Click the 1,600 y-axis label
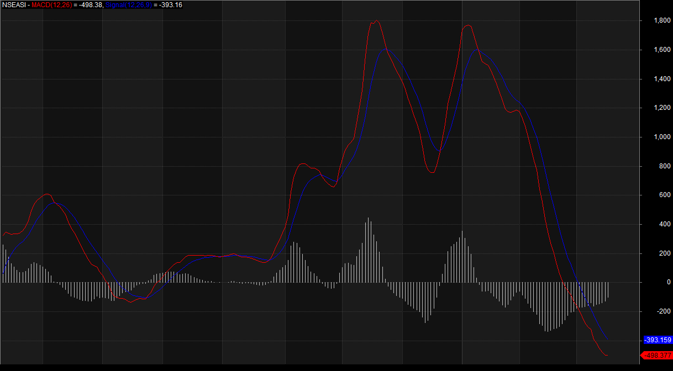 click(x=662, y=50)
